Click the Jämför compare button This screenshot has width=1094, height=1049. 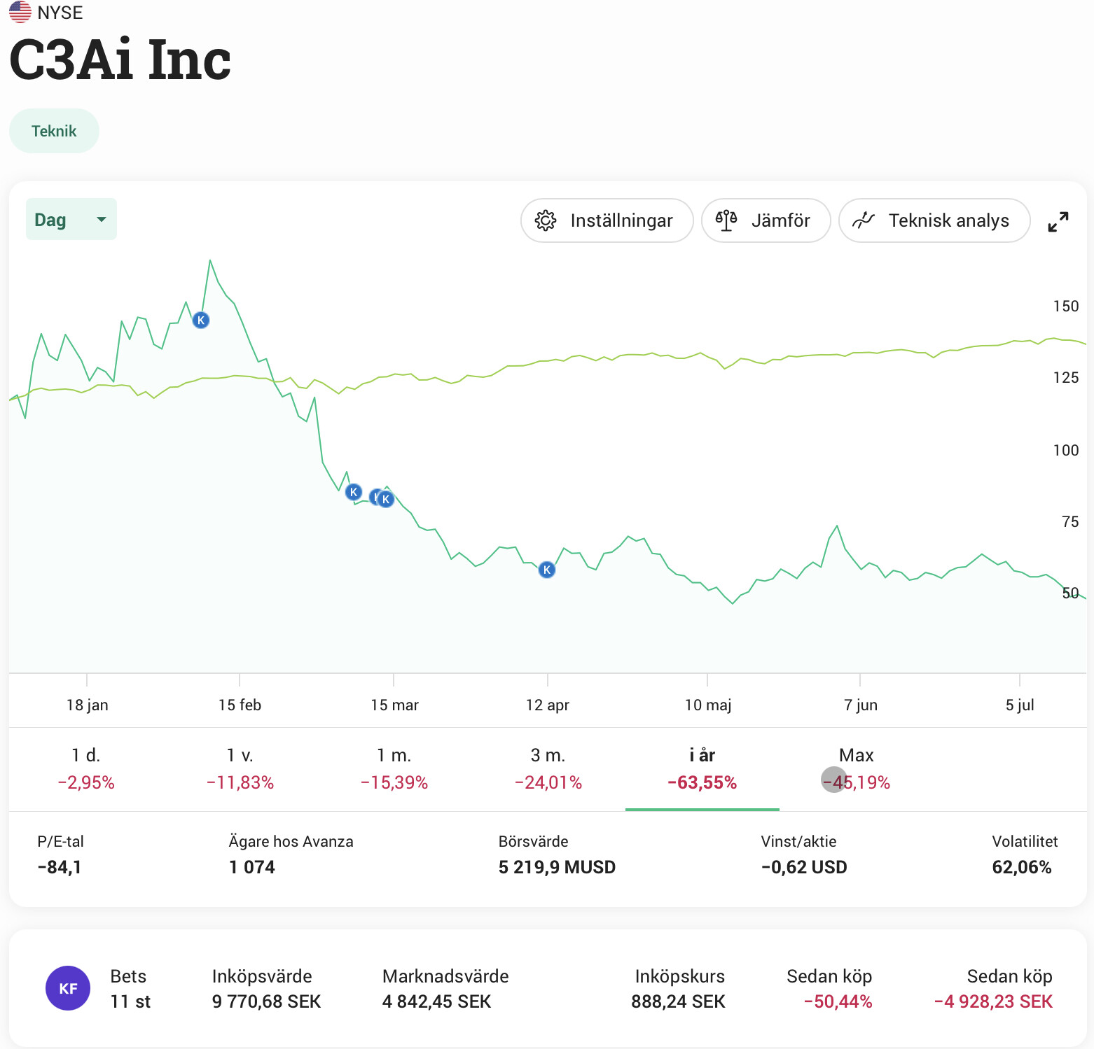click(766, 220)
